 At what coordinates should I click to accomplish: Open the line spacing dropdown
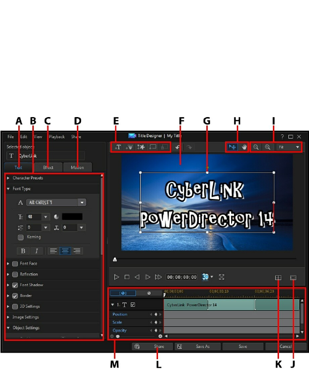(46, 228)
